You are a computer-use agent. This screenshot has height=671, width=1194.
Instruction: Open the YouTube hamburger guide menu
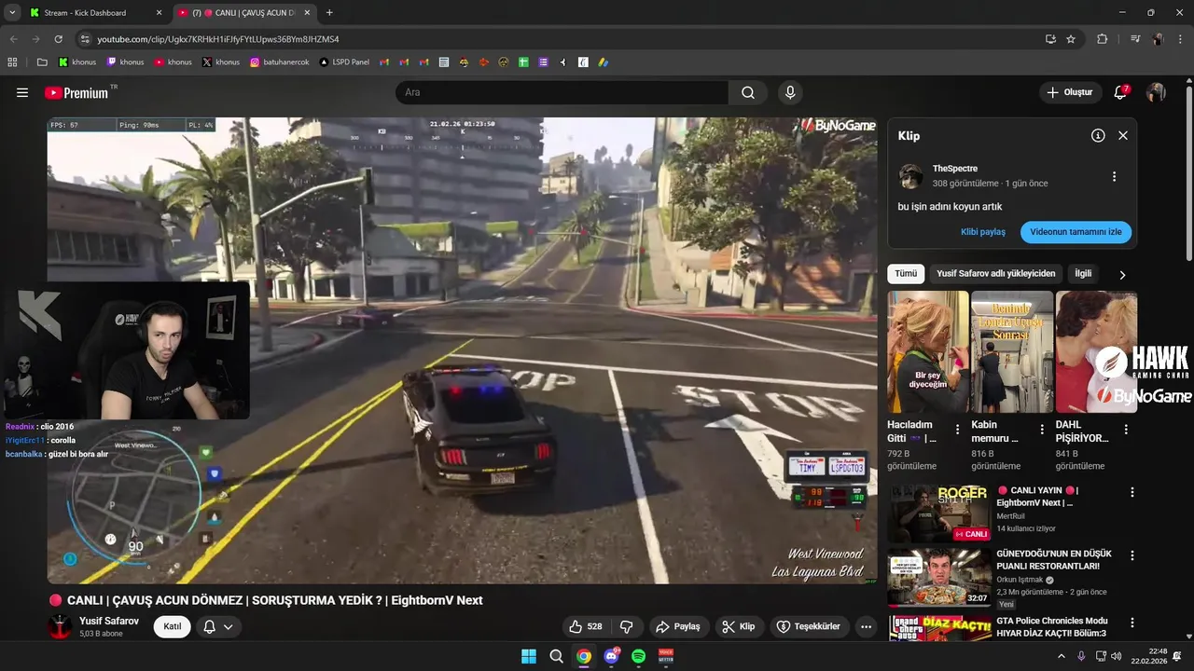[x=22, y=92]
